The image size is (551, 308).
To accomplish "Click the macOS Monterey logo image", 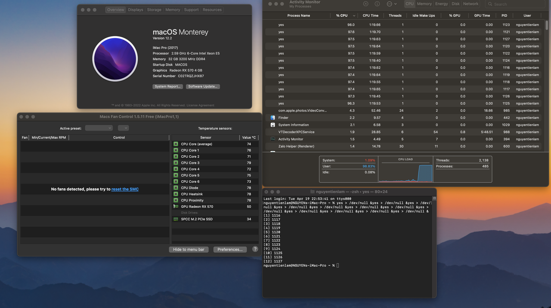I will tap(115, 59).
